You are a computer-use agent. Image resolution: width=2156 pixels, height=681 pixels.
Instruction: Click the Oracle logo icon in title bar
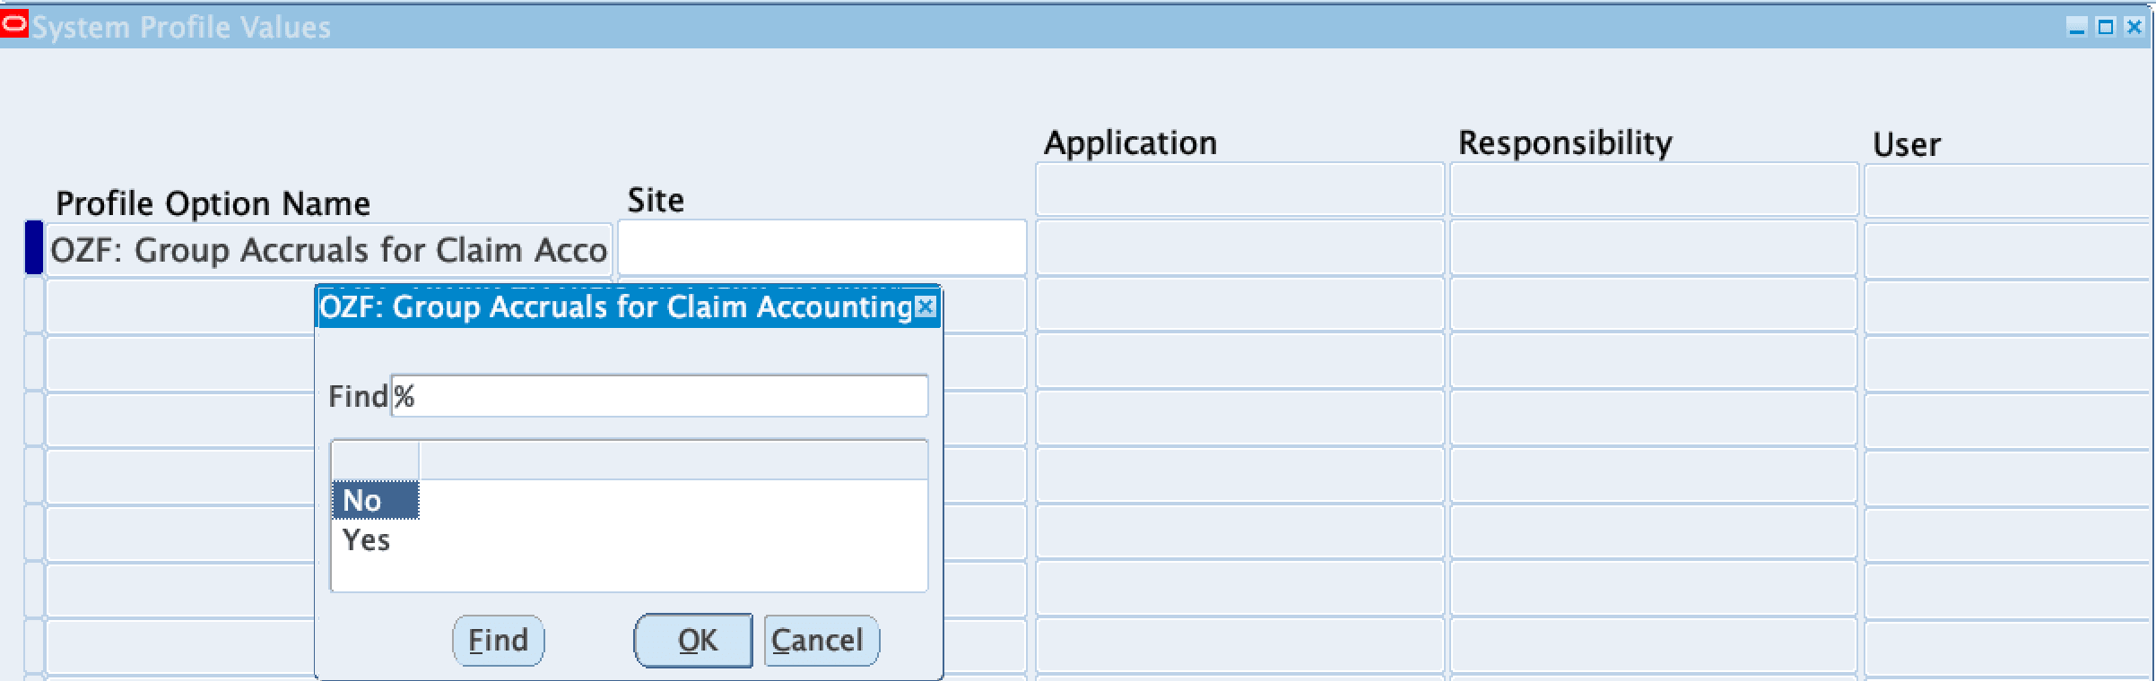pos(14,25)
